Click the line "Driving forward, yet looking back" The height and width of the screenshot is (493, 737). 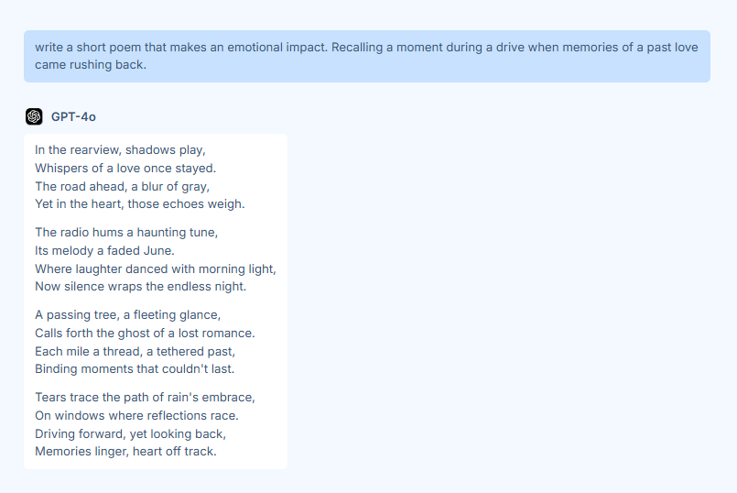click(130, 433)
